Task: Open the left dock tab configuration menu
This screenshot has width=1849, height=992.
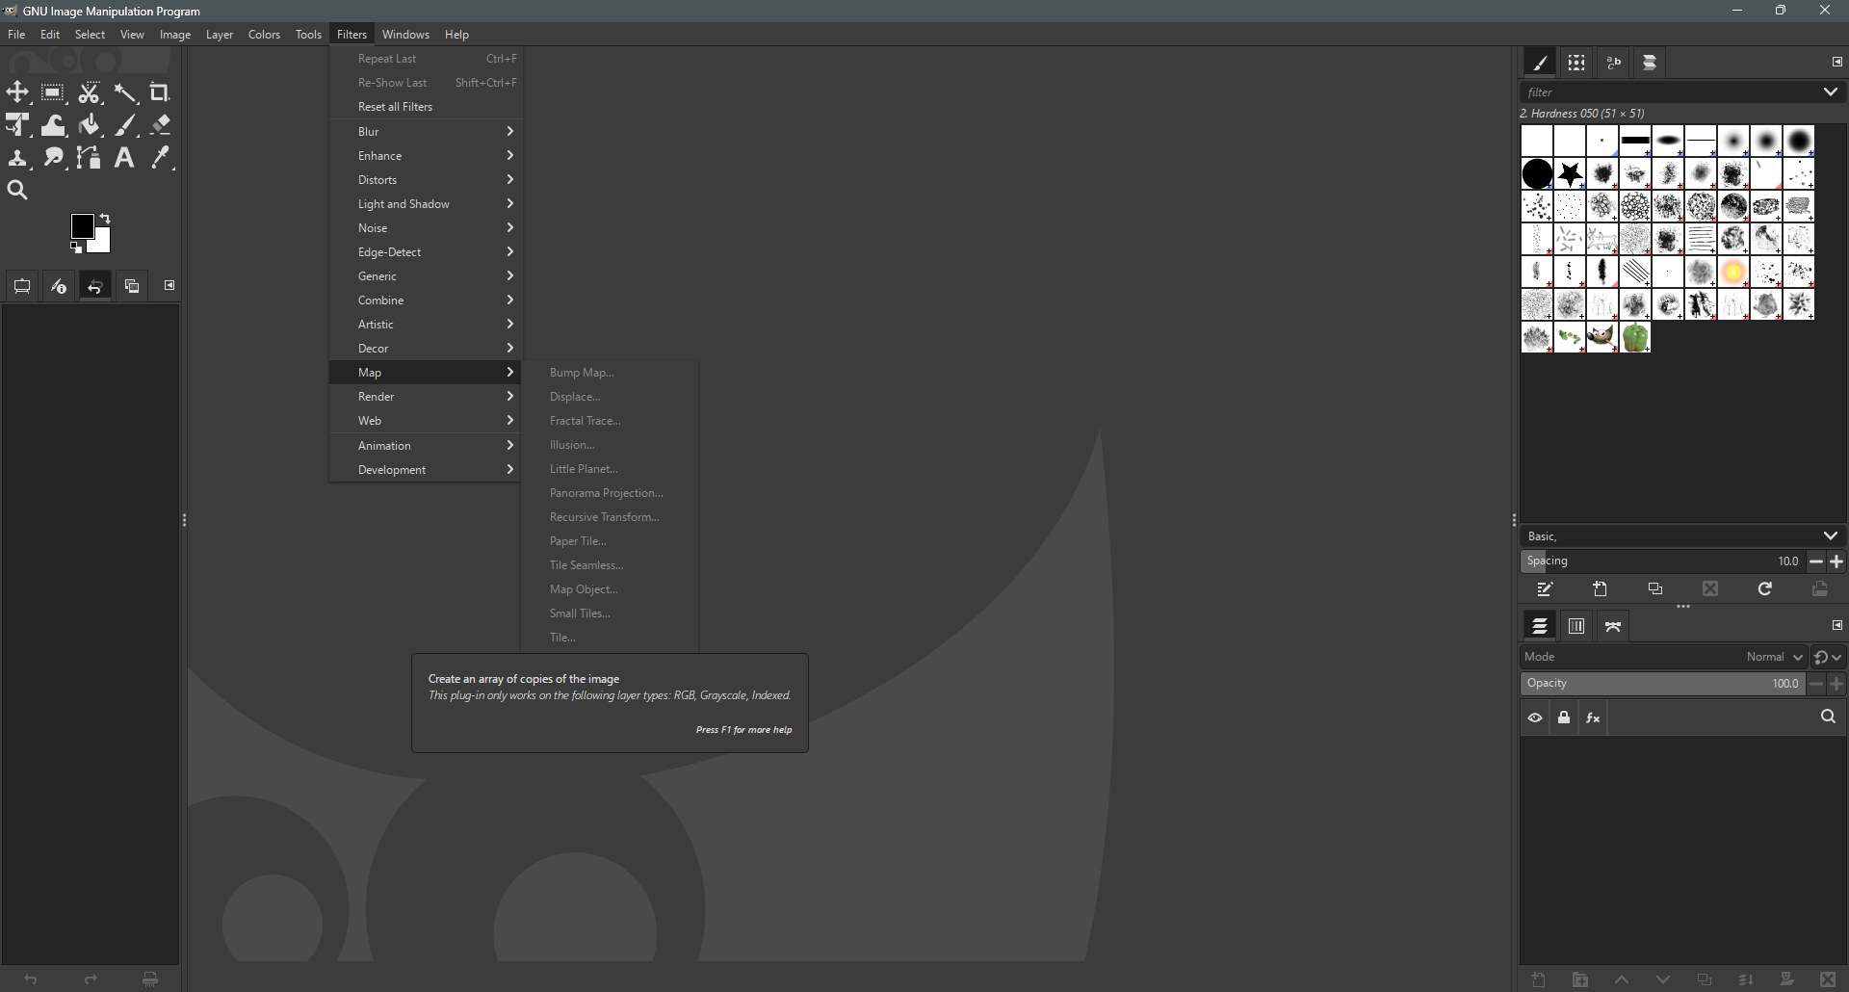Action: pyautogui.click(x=169, y=285)
